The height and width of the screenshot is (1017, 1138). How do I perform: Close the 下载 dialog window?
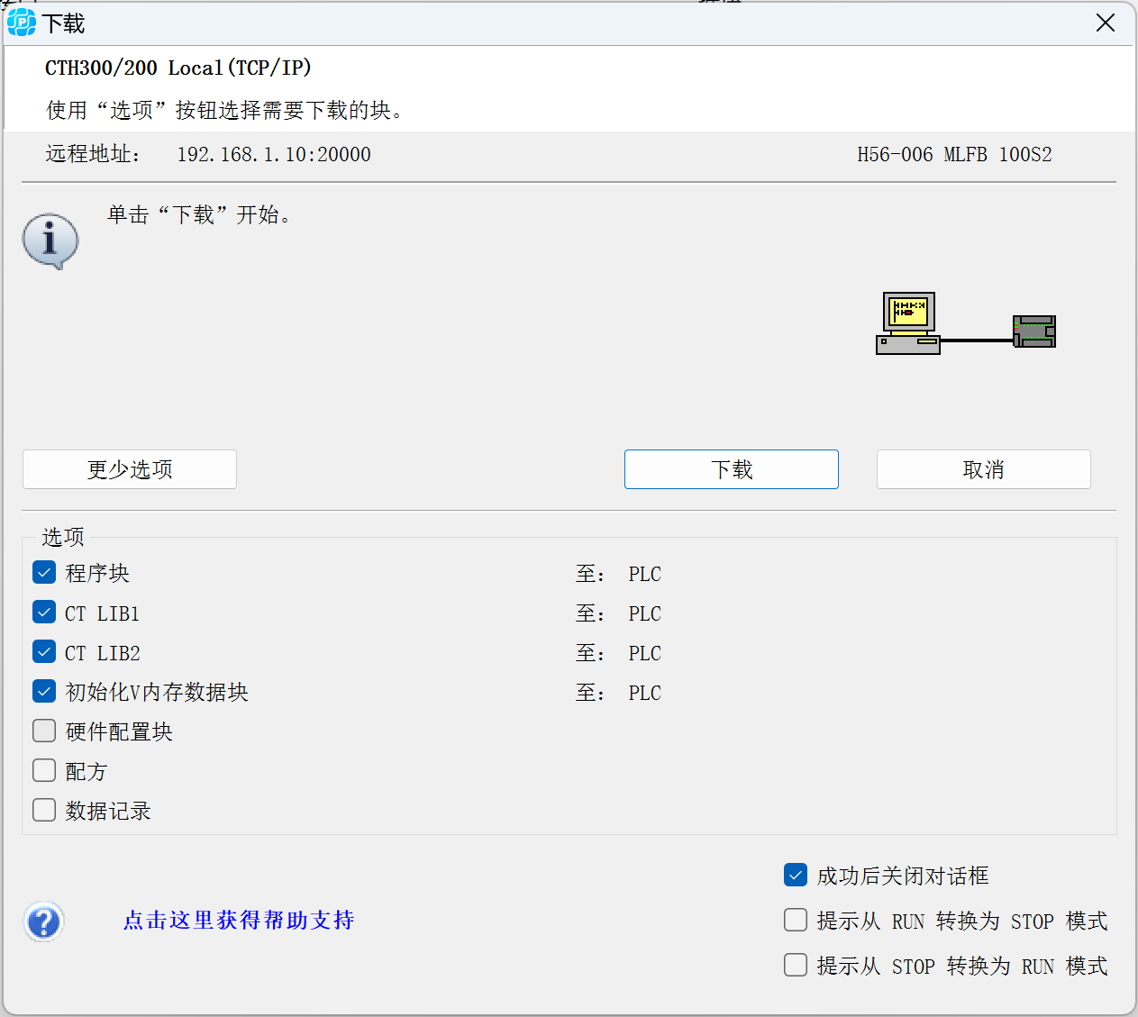[x=1106, y=23]
